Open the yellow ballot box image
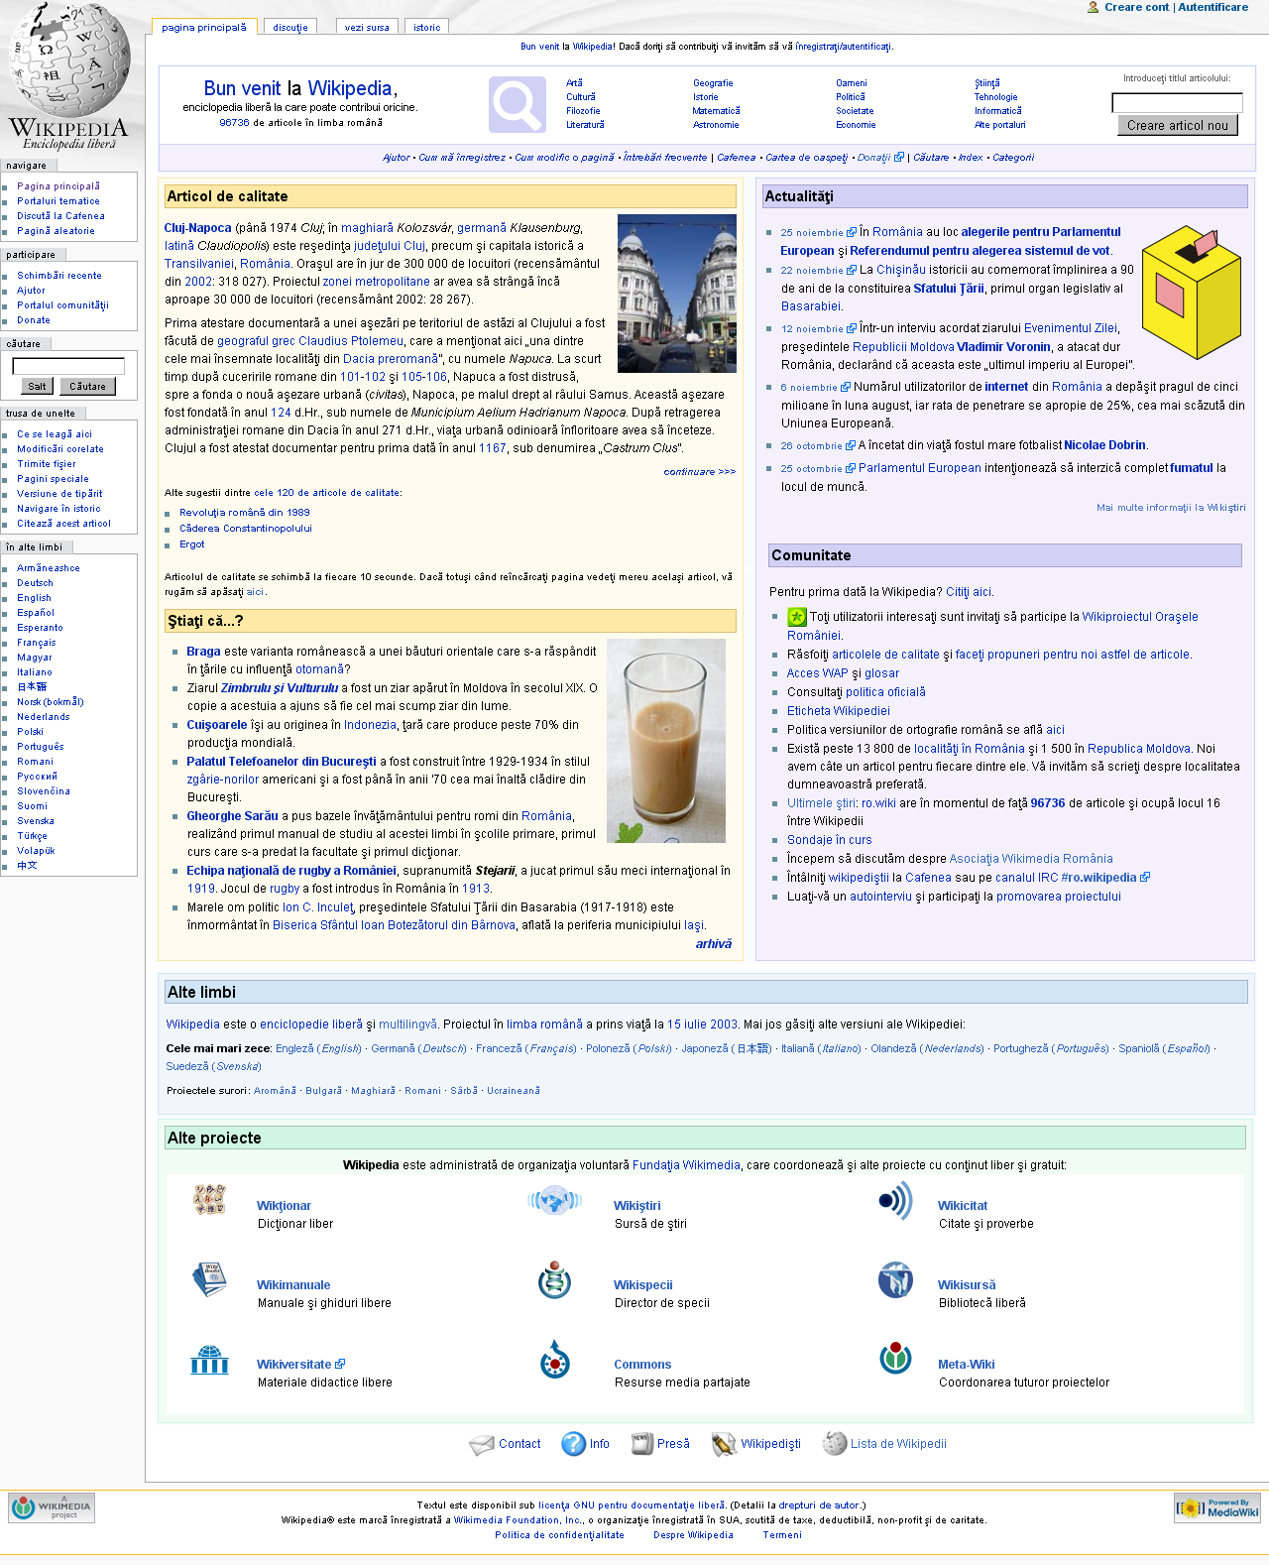Screen dimensions: 1269x1565 tap(1192, 293)
